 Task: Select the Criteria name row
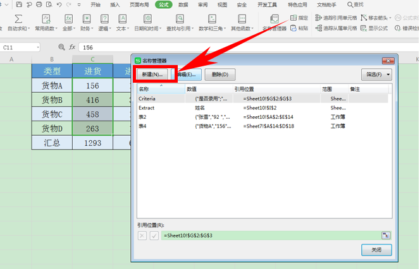click(262, 99)
